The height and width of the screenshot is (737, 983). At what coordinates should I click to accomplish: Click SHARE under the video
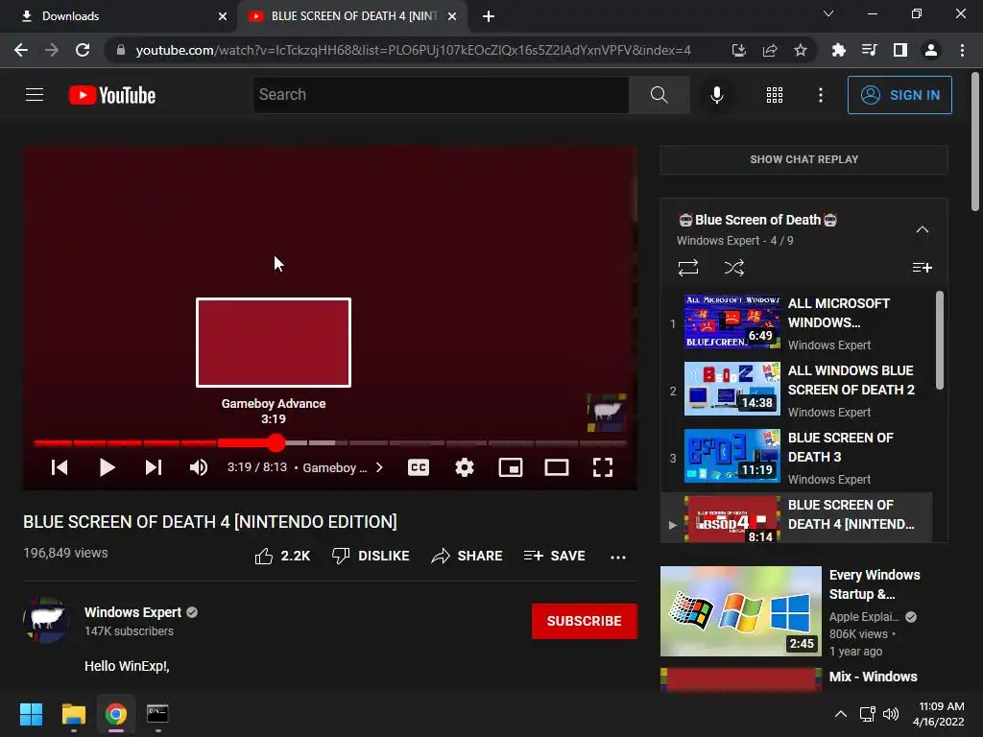tap(468, 556)
